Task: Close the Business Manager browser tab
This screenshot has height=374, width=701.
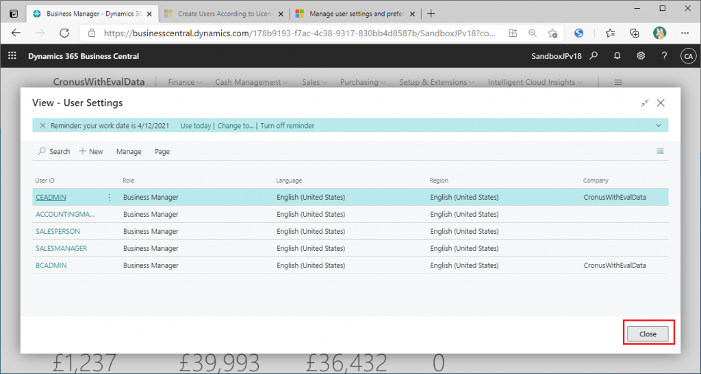Action: (149, 14)
